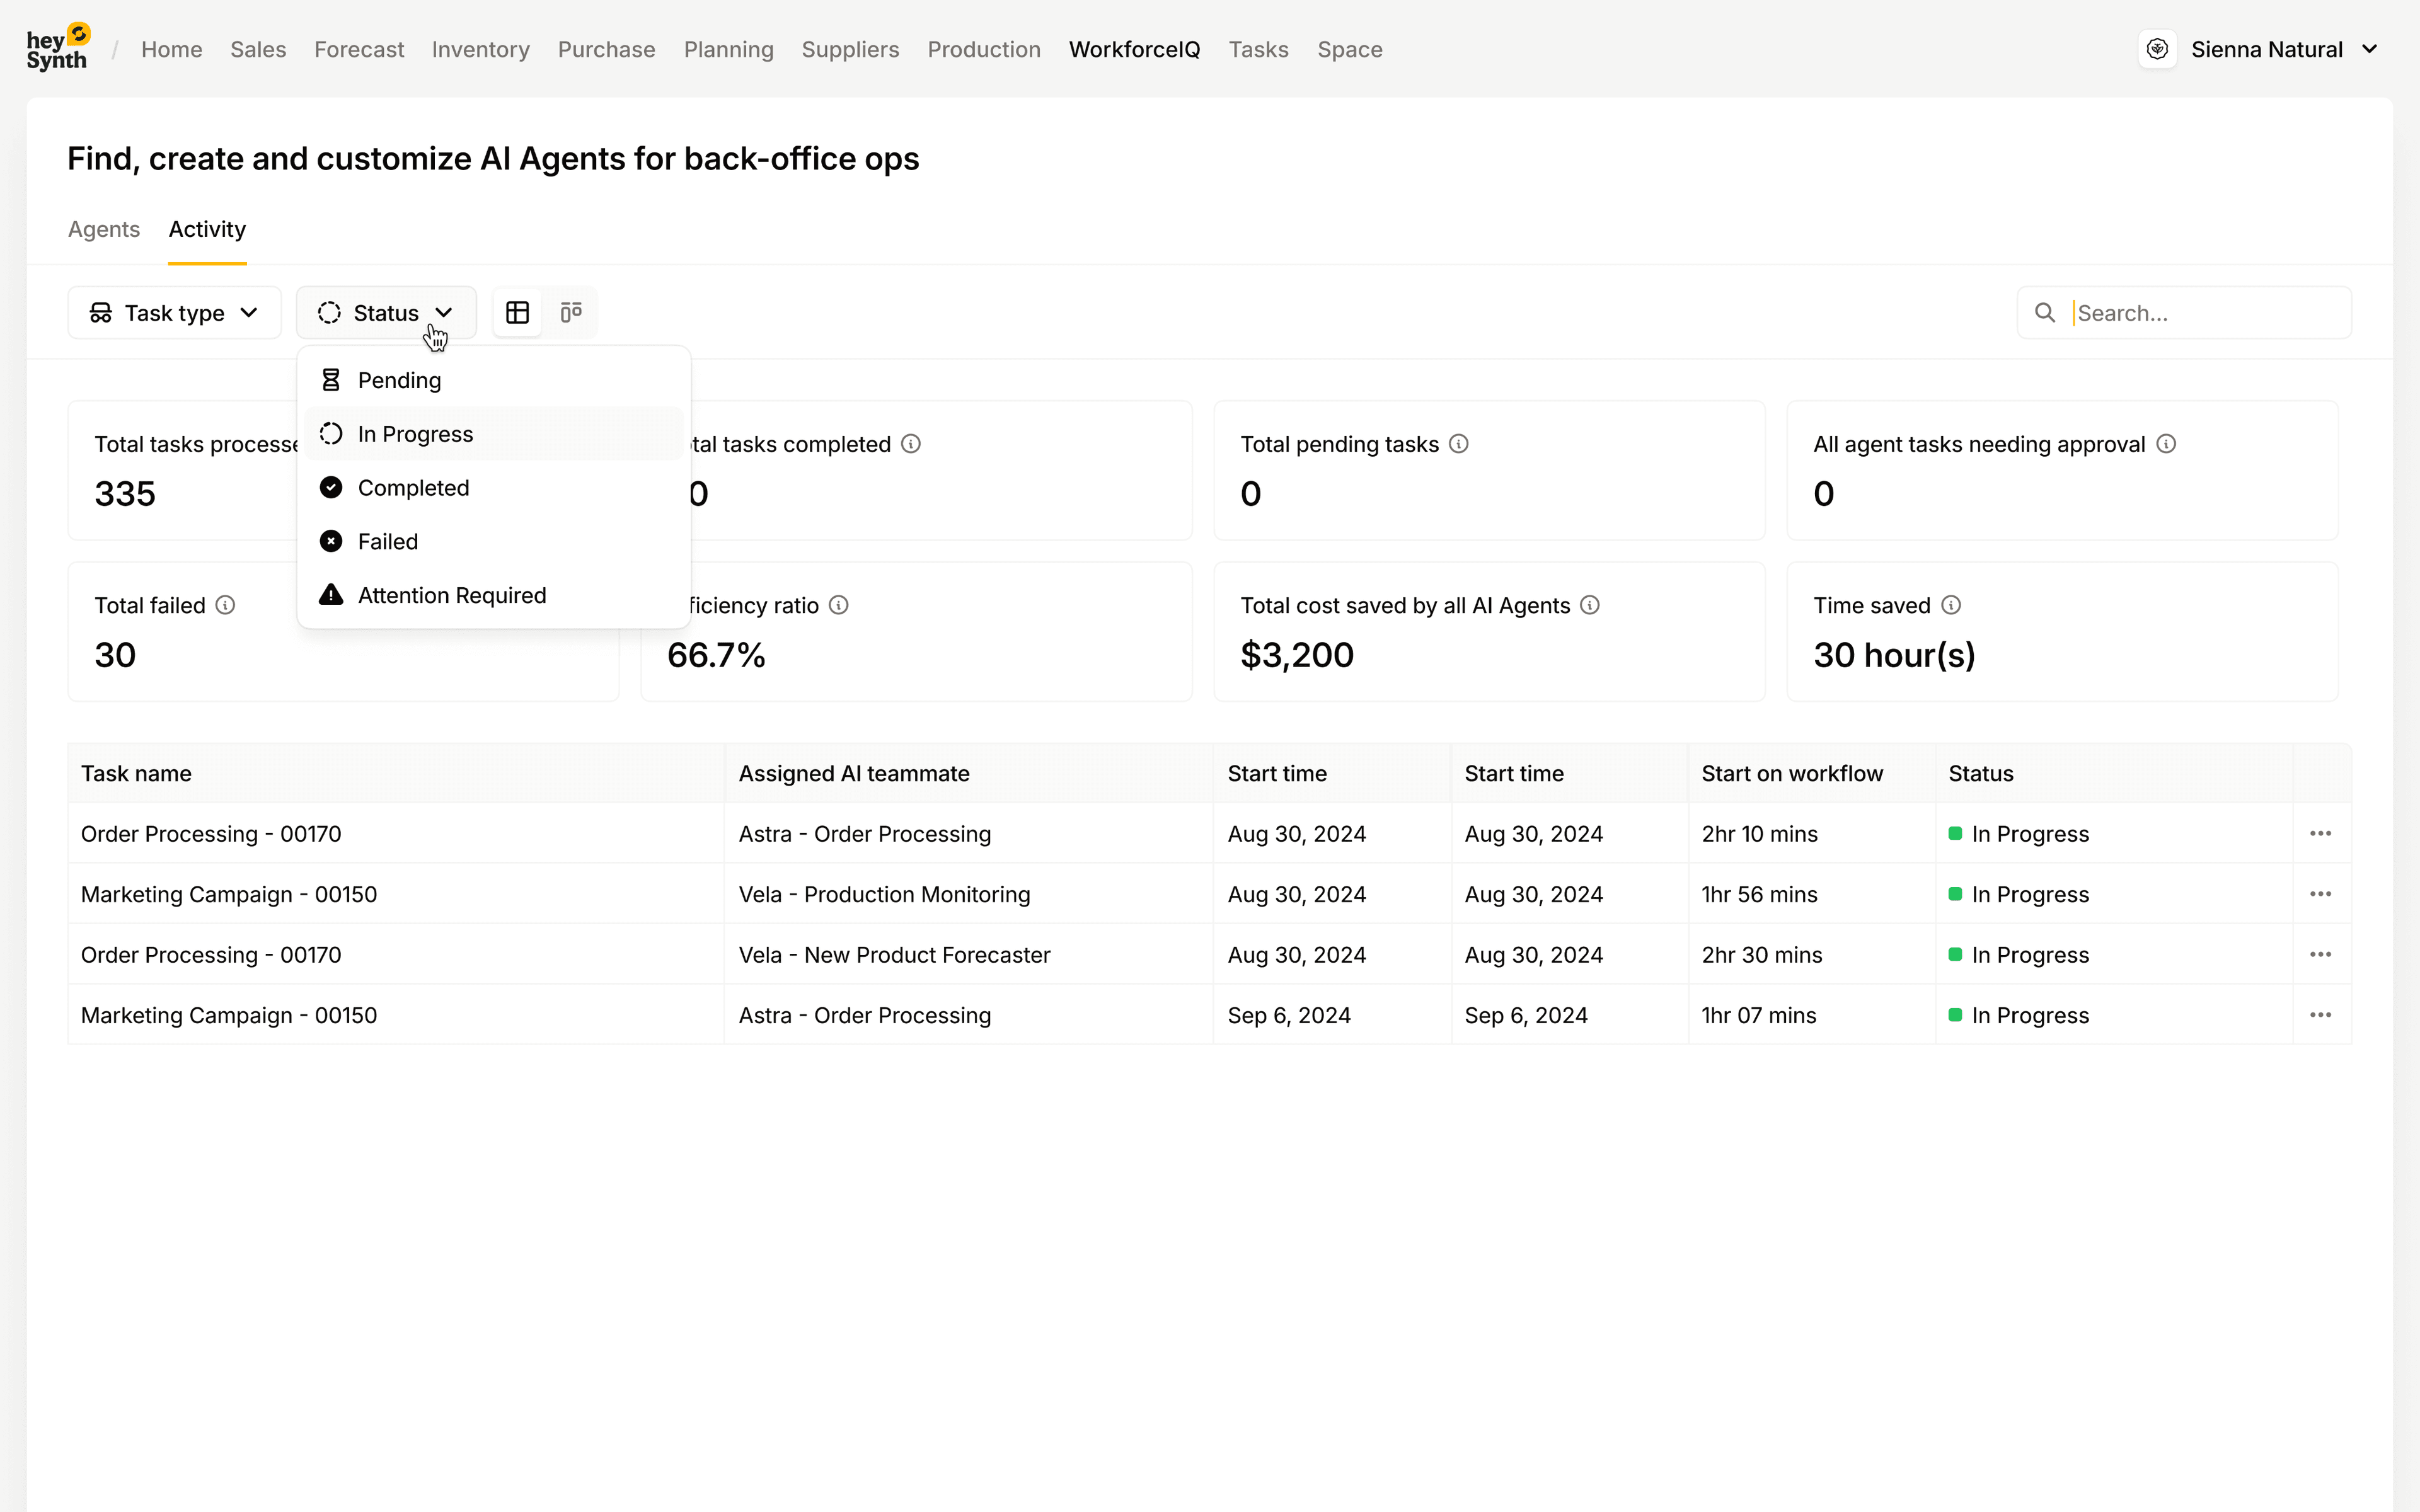Image resolution: width=2420 pixels, height=1512 pixels.
Task: Click info icon beside Total pending tasks
Action: click(x=1458, y=444)
